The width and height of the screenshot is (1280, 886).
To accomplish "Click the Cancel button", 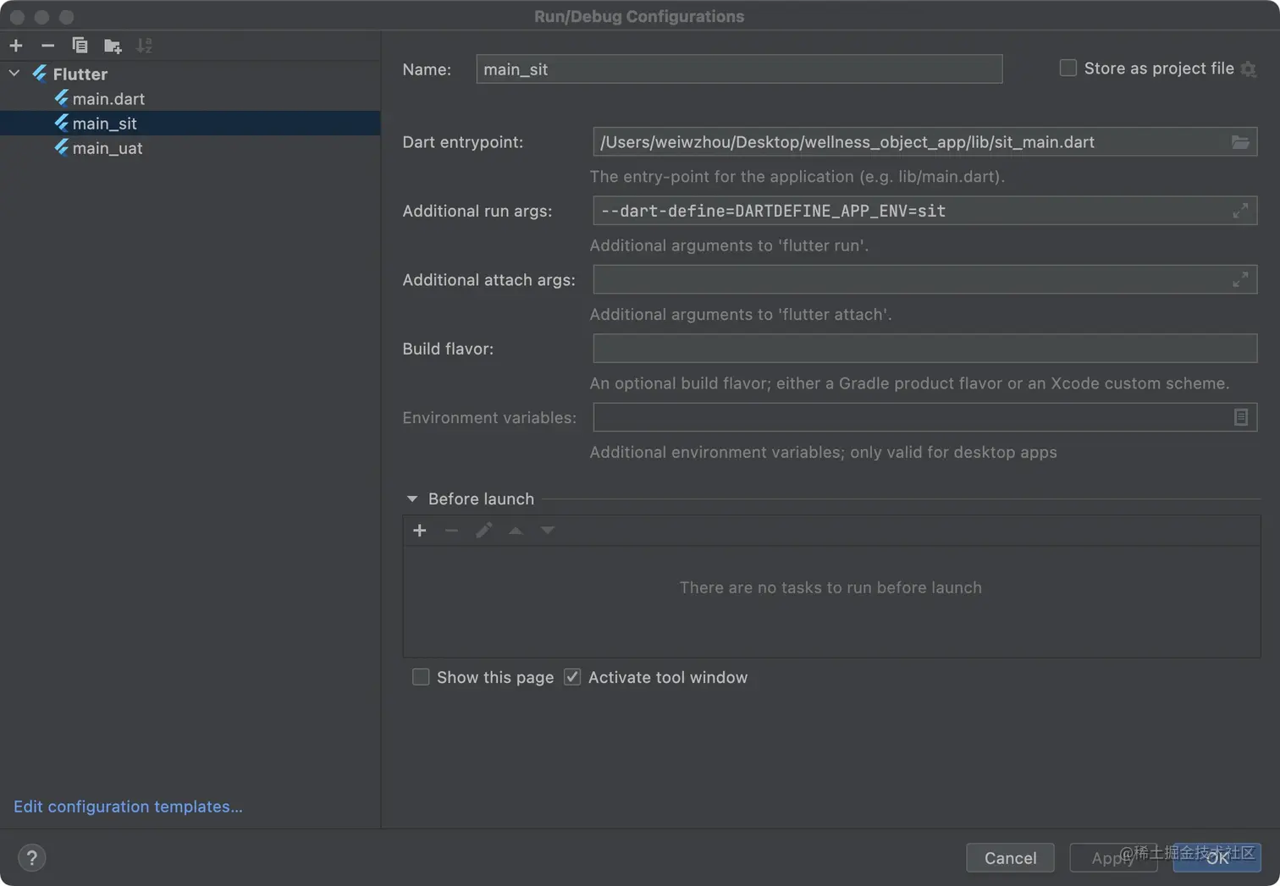I will point(1010,858).
